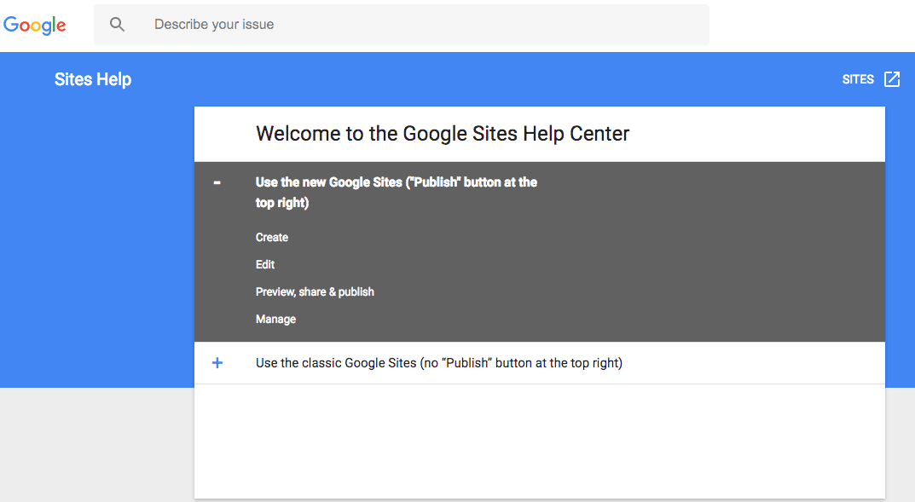Click the red 'e' in Google logo
Image resolution: width=915 pixels, height=502 pixels.
[x=61, y=26]
